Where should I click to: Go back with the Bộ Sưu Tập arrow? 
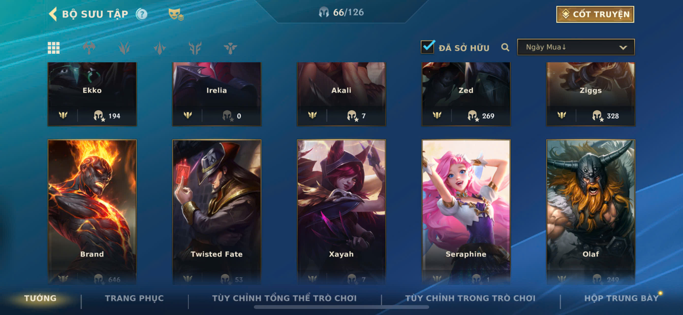[53, 14]
